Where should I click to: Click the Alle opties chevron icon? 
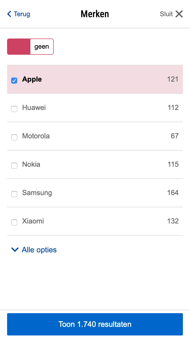pos(15,250)
